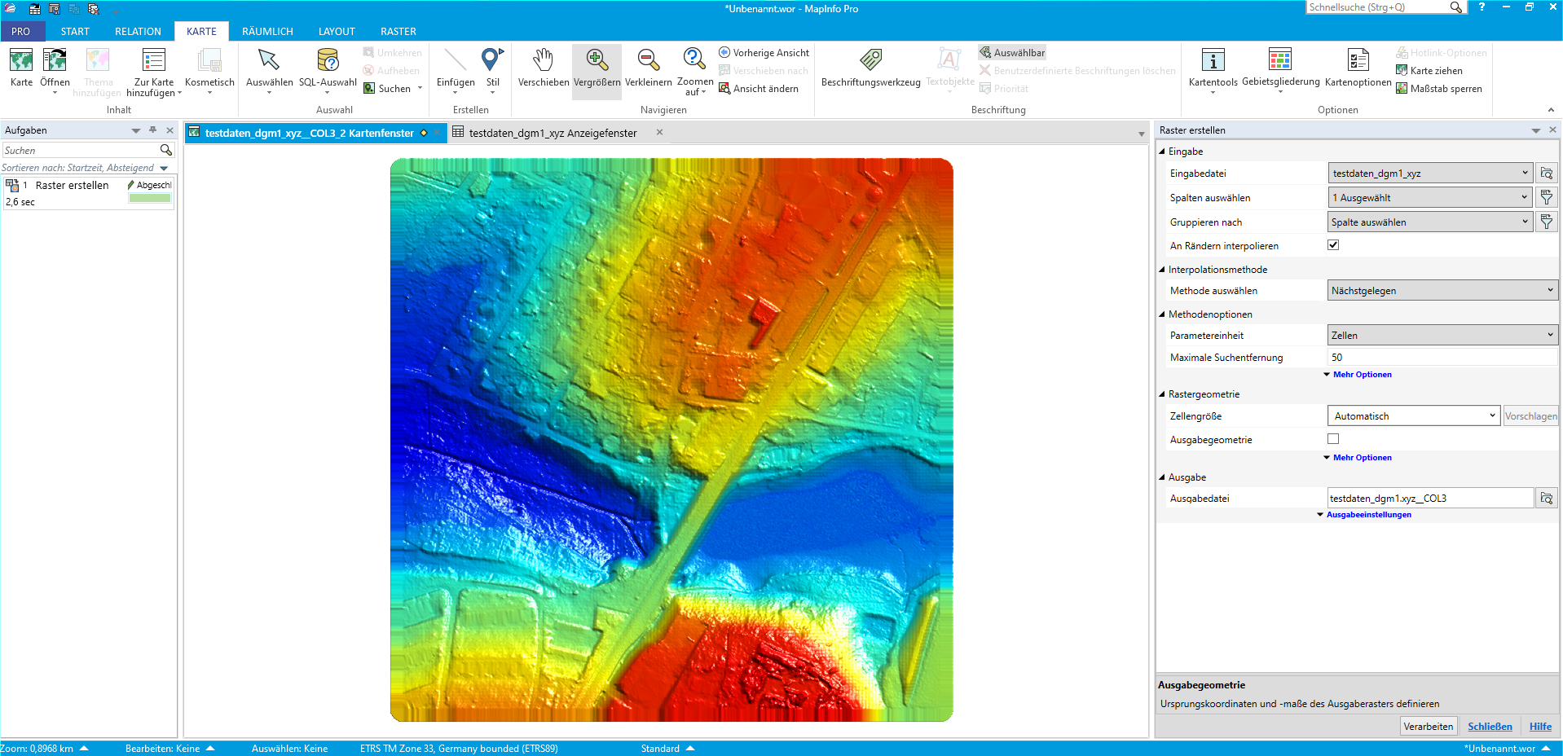Image resolution: width=1563 pixels, height=756 pixels.
Task: Go to Vorherige Ansicht
Action: [x=764, y=53]
